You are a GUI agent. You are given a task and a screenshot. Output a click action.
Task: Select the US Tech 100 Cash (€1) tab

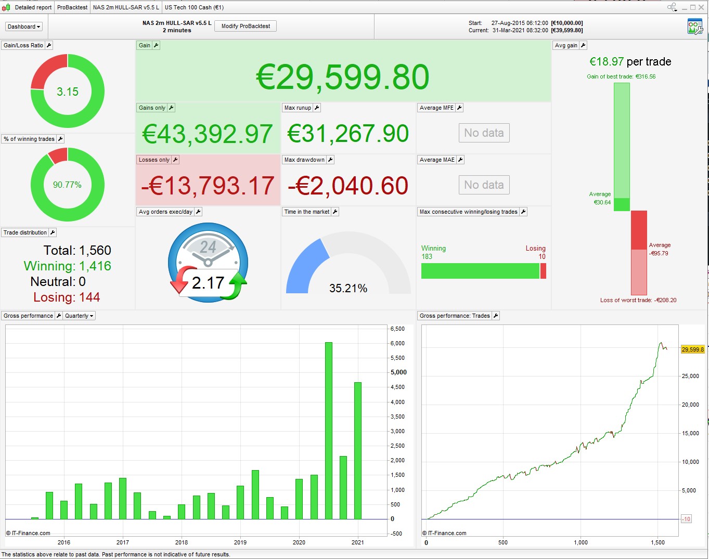tap(195, 7)
